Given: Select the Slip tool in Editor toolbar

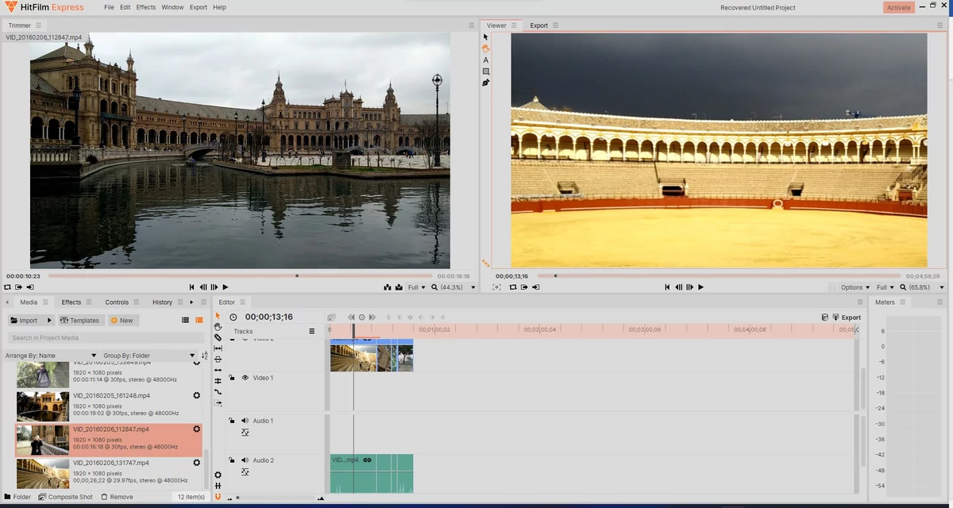Looking at the screenshot, I should coord(218,348).
